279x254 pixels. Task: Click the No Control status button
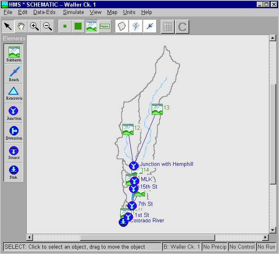pyautogui.click(x=241, y=247)
